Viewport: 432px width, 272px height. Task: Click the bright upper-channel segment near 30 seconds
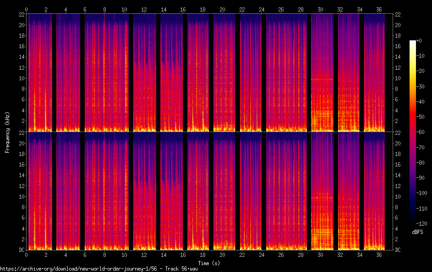pos(323,105)
